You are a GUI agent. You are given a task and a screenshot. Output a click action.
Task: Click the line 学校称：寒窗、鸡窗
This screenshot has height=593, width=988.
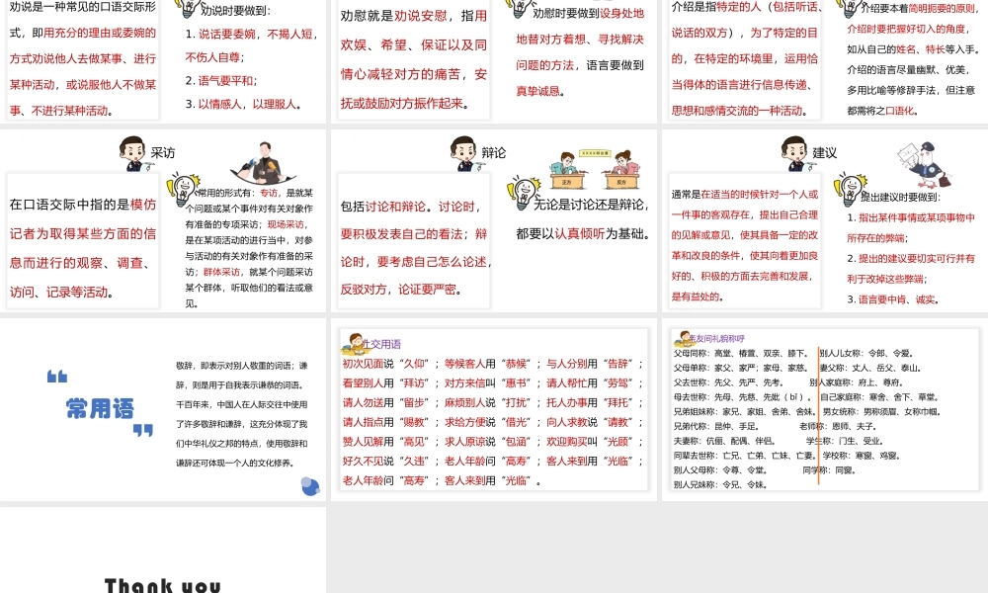point(862,456)
